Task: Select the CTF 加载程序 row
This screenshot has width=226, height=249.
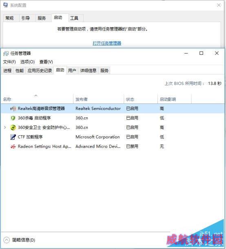Action: (113, 137)
